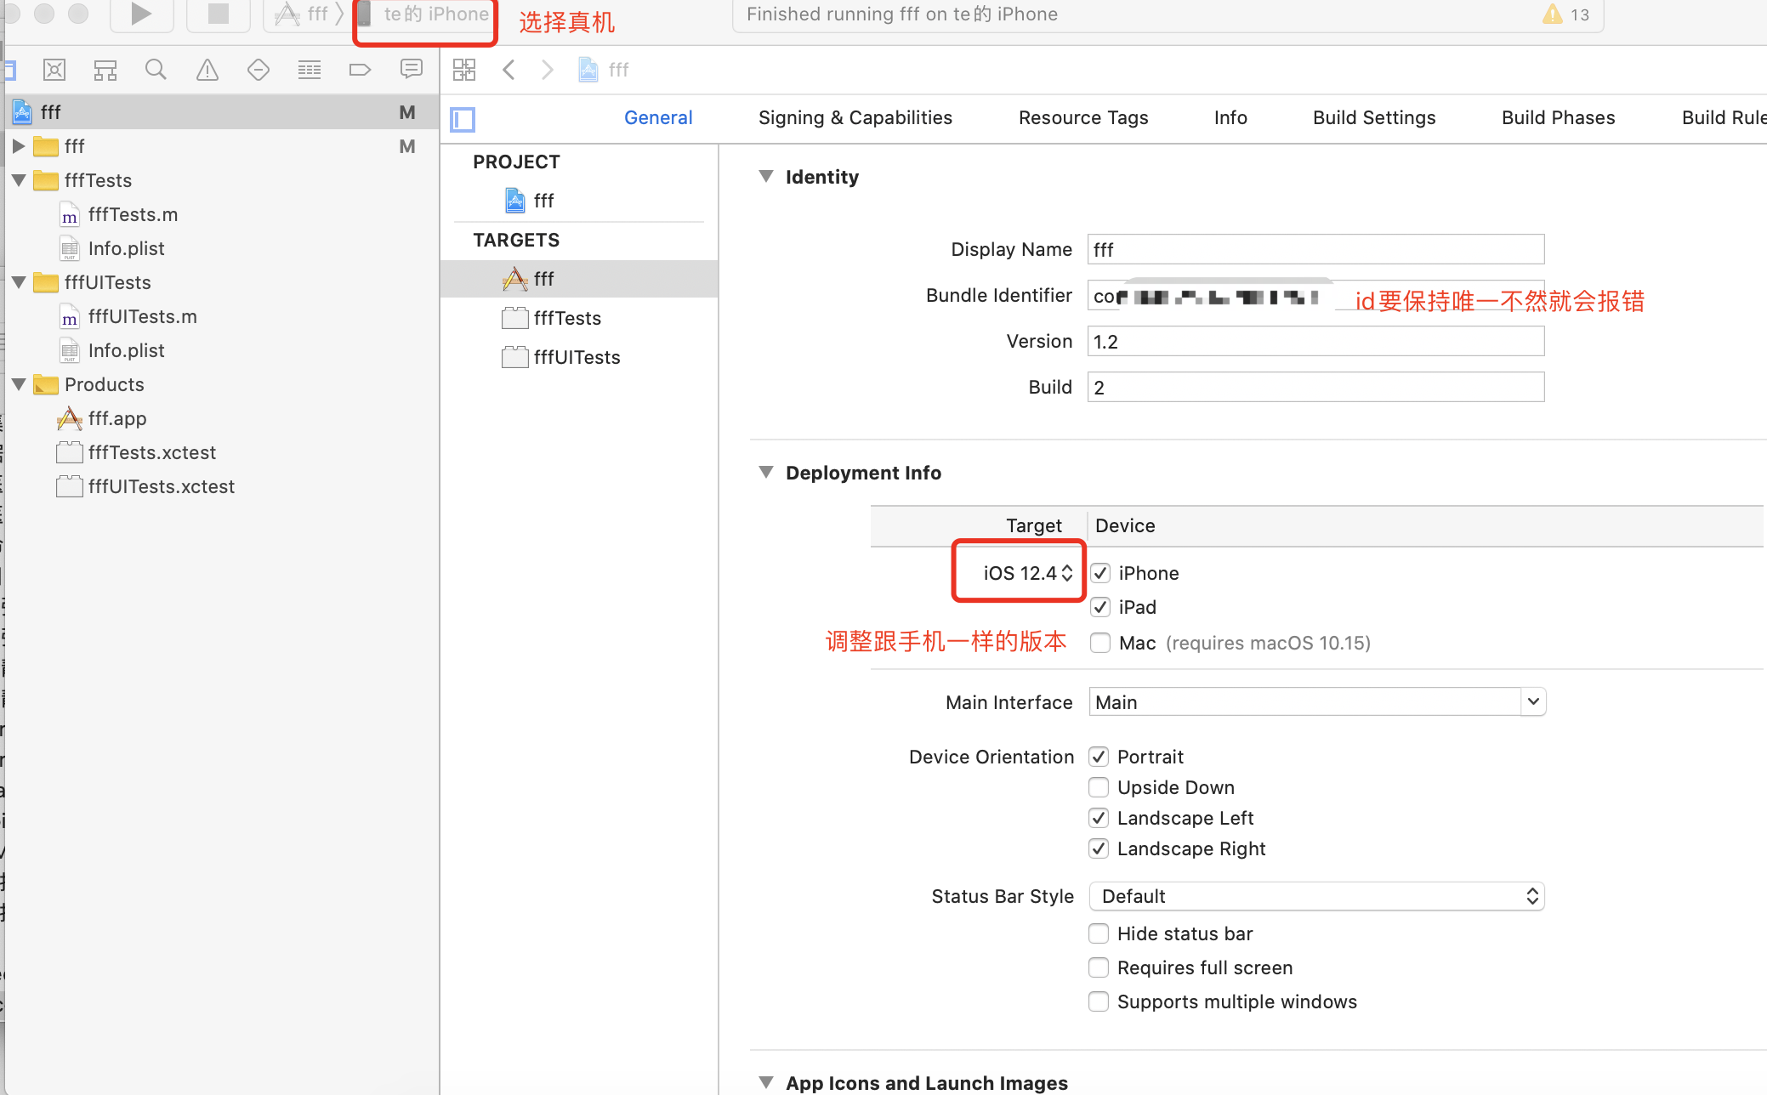Screen dimensions: 1767x1095
Task: Open the Status Bar Style dropdown
Action: click(x=1316, y=896)
